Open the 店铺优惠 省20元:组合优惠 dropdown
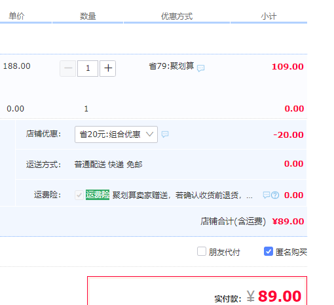This screenshot has width=334, height=305. 116,134
